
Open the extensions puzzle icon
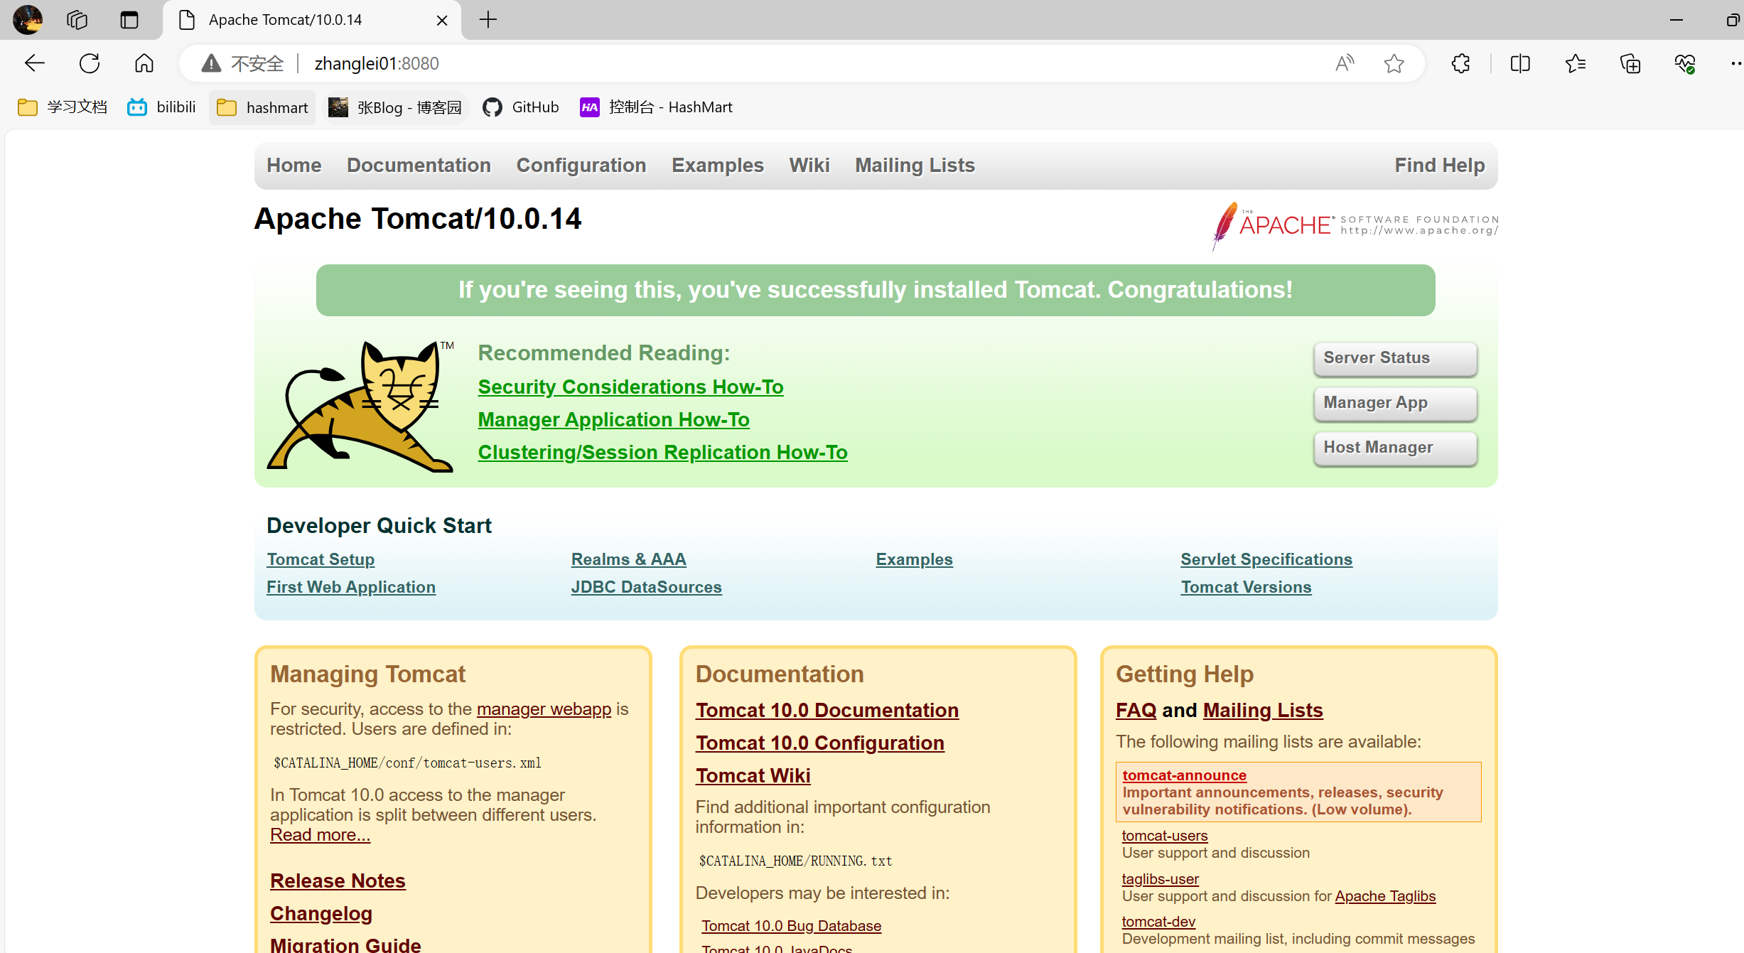(1460, 63)
